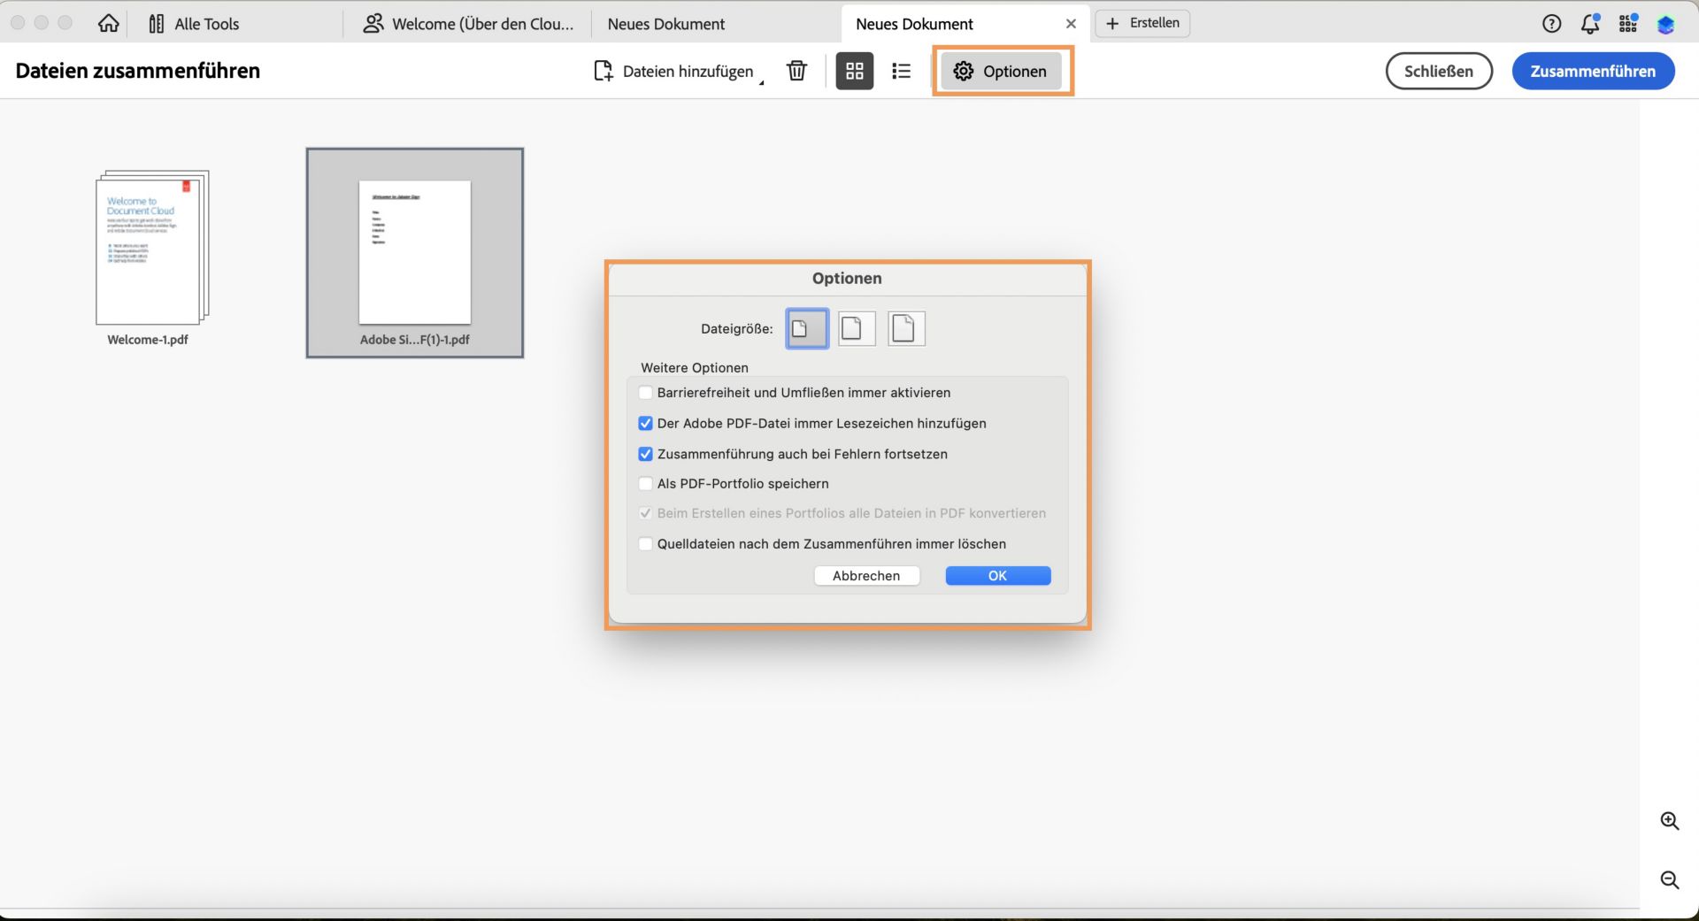The height and width of the screenshot is (921, 1699).
Task: Zoom out on thumbnails
Action: (1670, 879)
